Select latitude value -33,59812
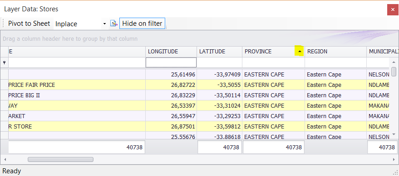The width and height of the screenshot is (399, 176). pos(219,126)
